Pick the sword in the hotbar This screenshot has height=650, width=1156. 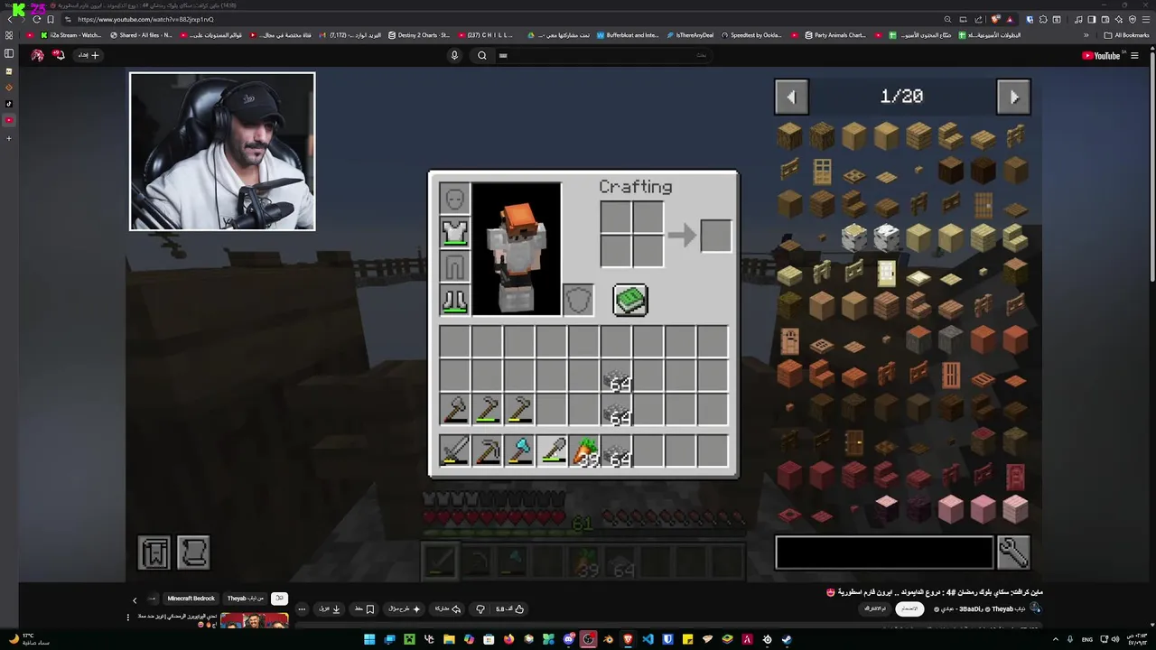(x=454, y=450)
